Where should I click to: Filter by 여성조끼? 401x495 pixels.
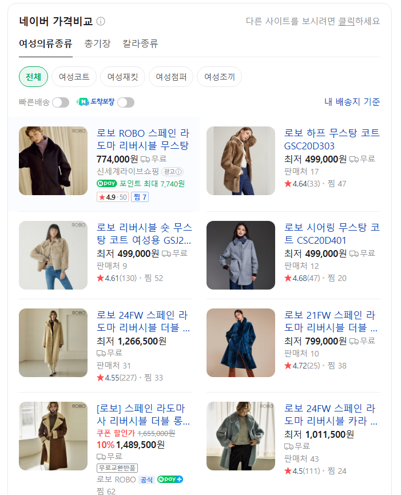pyautogui.click(x=219, y=77)
